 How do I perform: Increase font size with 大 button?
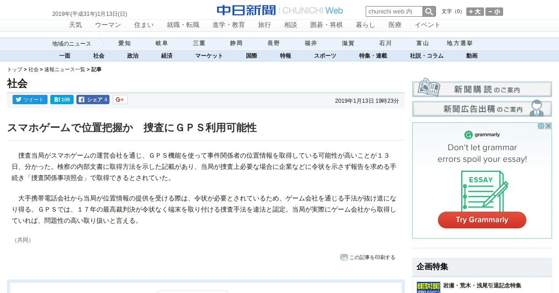pyautogui.click(x=475, y=12)
